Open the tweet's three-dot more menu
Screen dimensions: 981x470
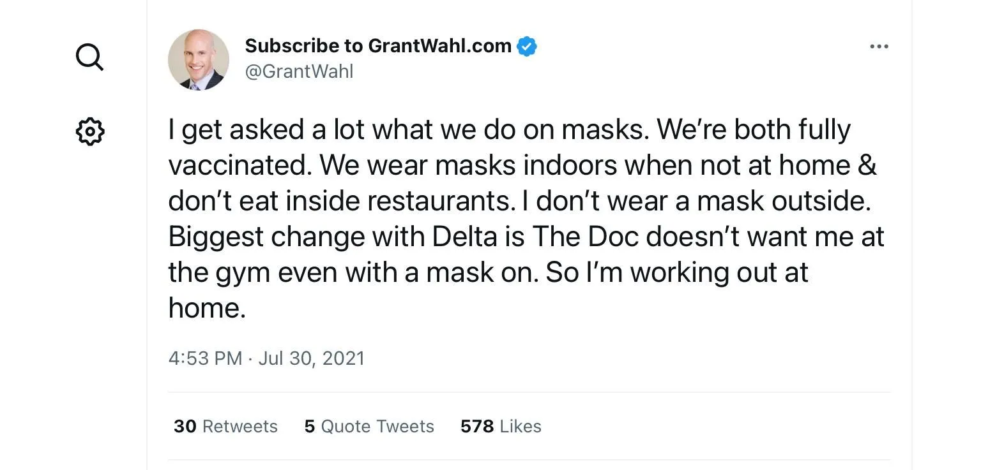coord(879,47)
